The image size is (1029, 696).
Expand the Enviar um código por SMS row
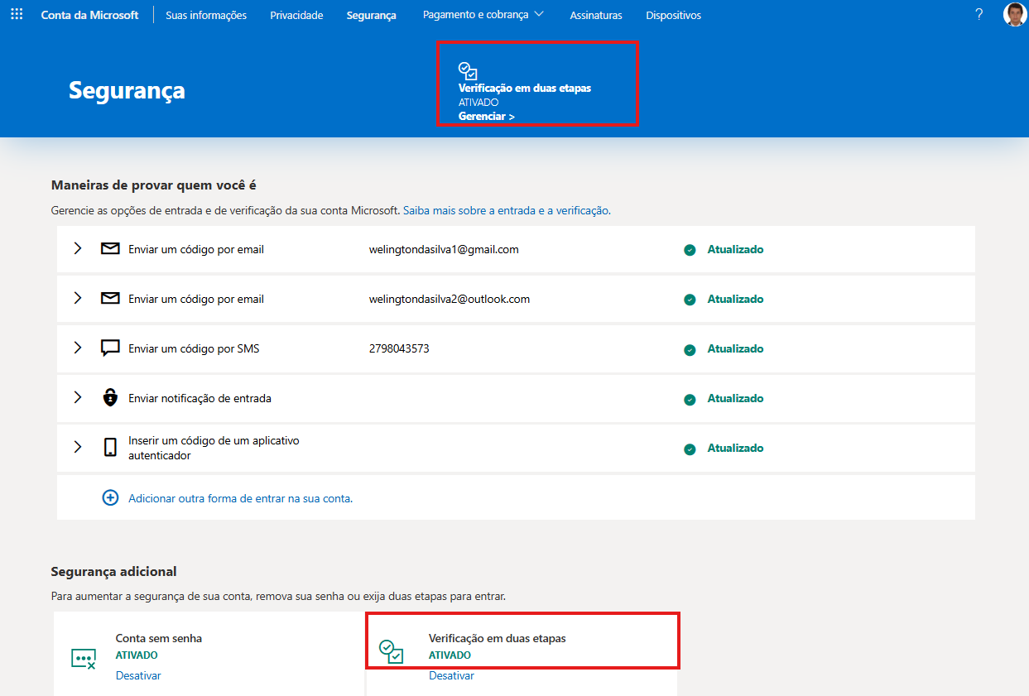point(78,348)
